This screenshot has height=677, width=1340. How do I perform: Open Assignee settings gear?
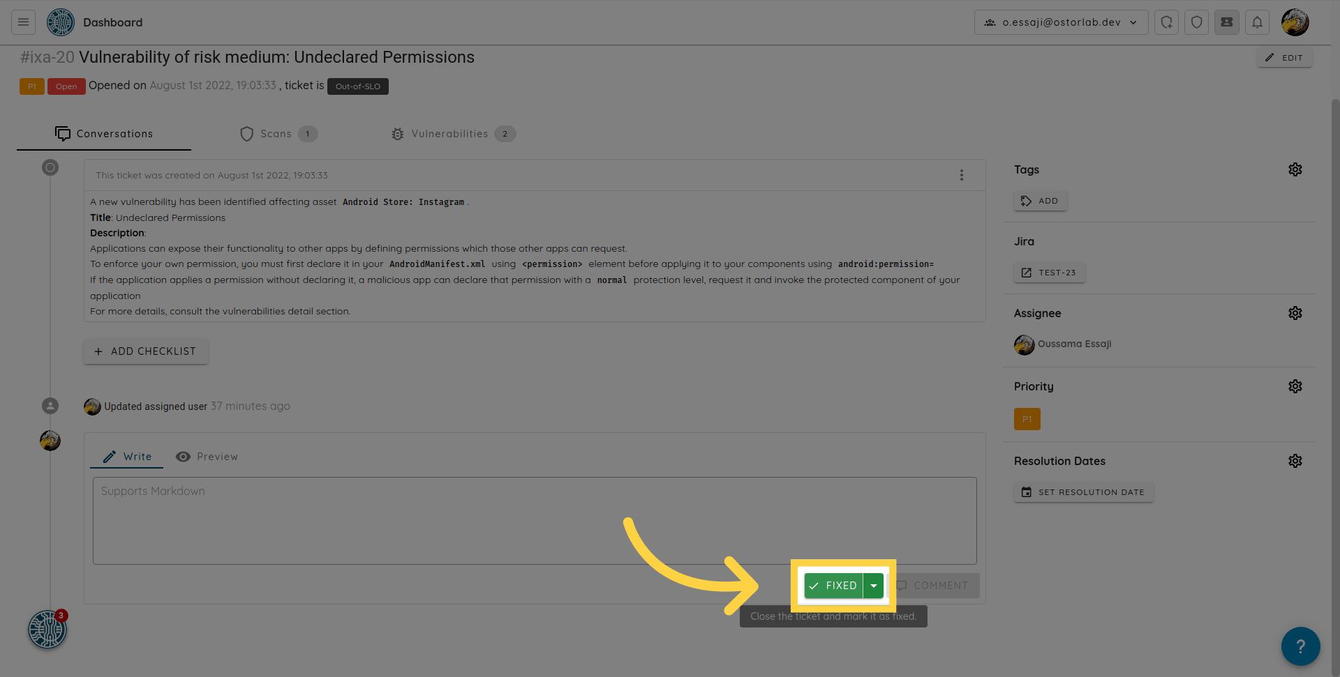pos(1295,313)
